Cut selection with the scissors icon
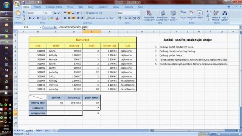 [24, 12]
